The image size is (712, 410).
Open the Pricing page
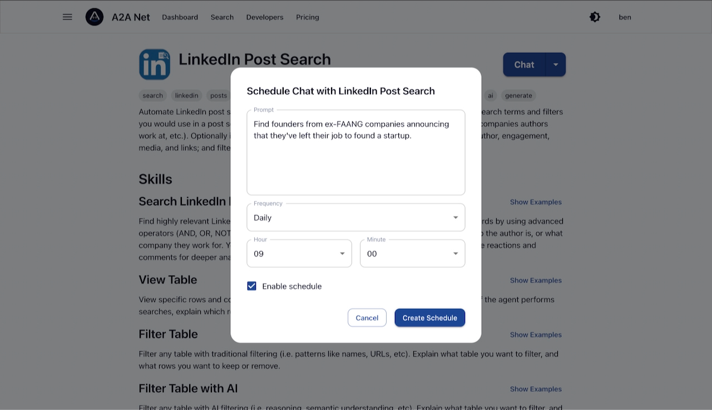pyautogui.click(x=307, y=17)
